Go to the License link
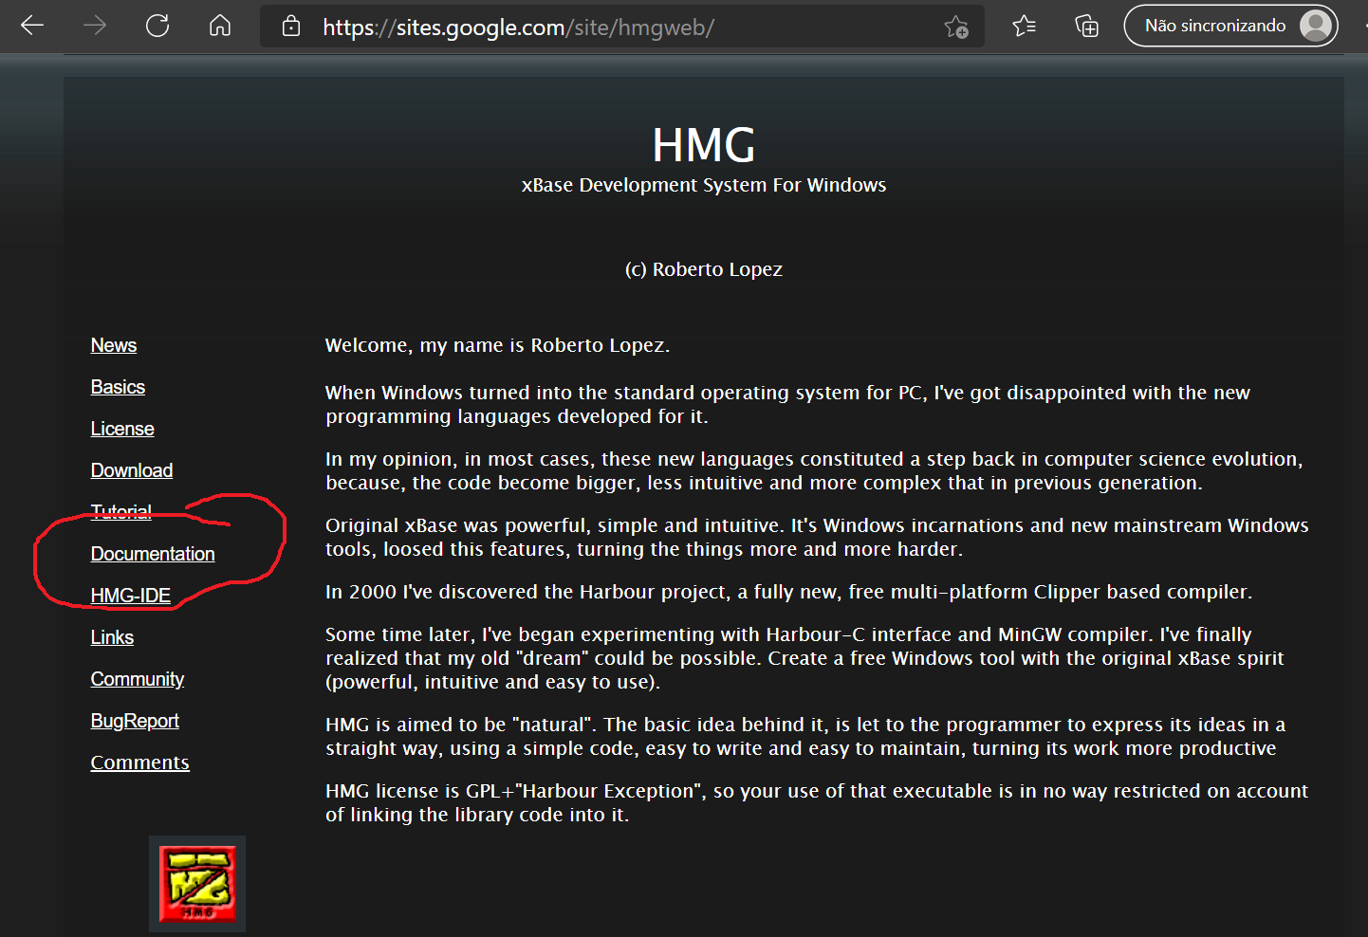This screenshot has width=1368, height=937. click(122, 429)
